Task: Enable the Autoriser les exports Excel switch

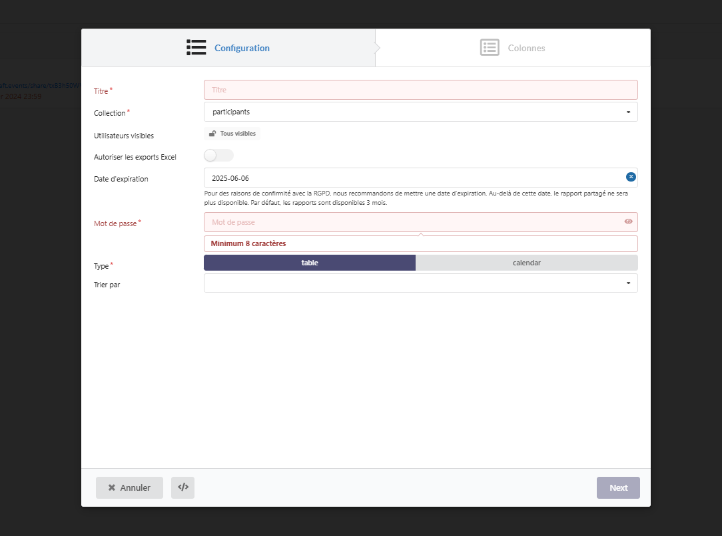Action: click(218, 156)
